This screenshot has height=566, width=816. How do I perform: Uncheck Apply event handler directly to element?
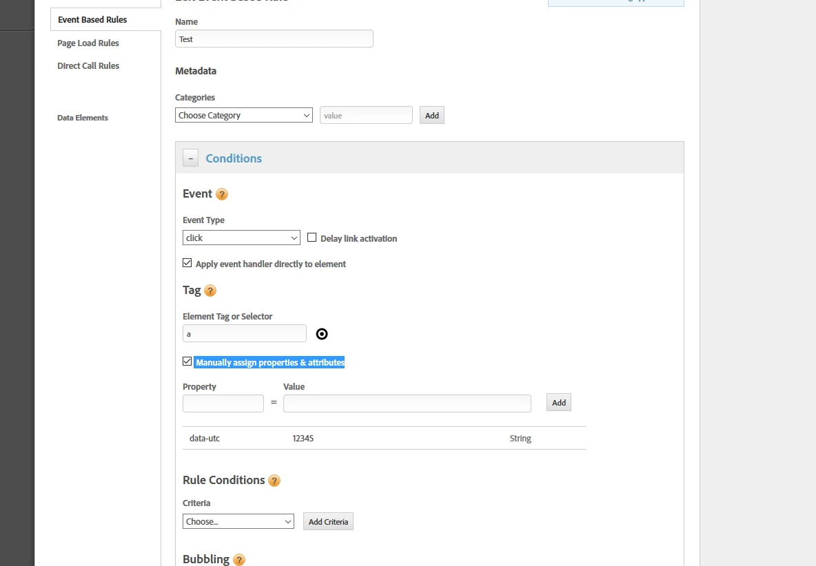[x=187, y=263]
